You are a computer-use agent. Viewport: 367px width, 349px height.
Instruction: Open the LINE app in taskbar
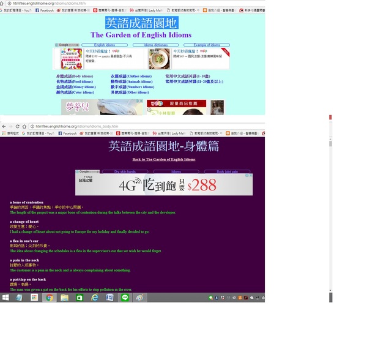point(125,298)
